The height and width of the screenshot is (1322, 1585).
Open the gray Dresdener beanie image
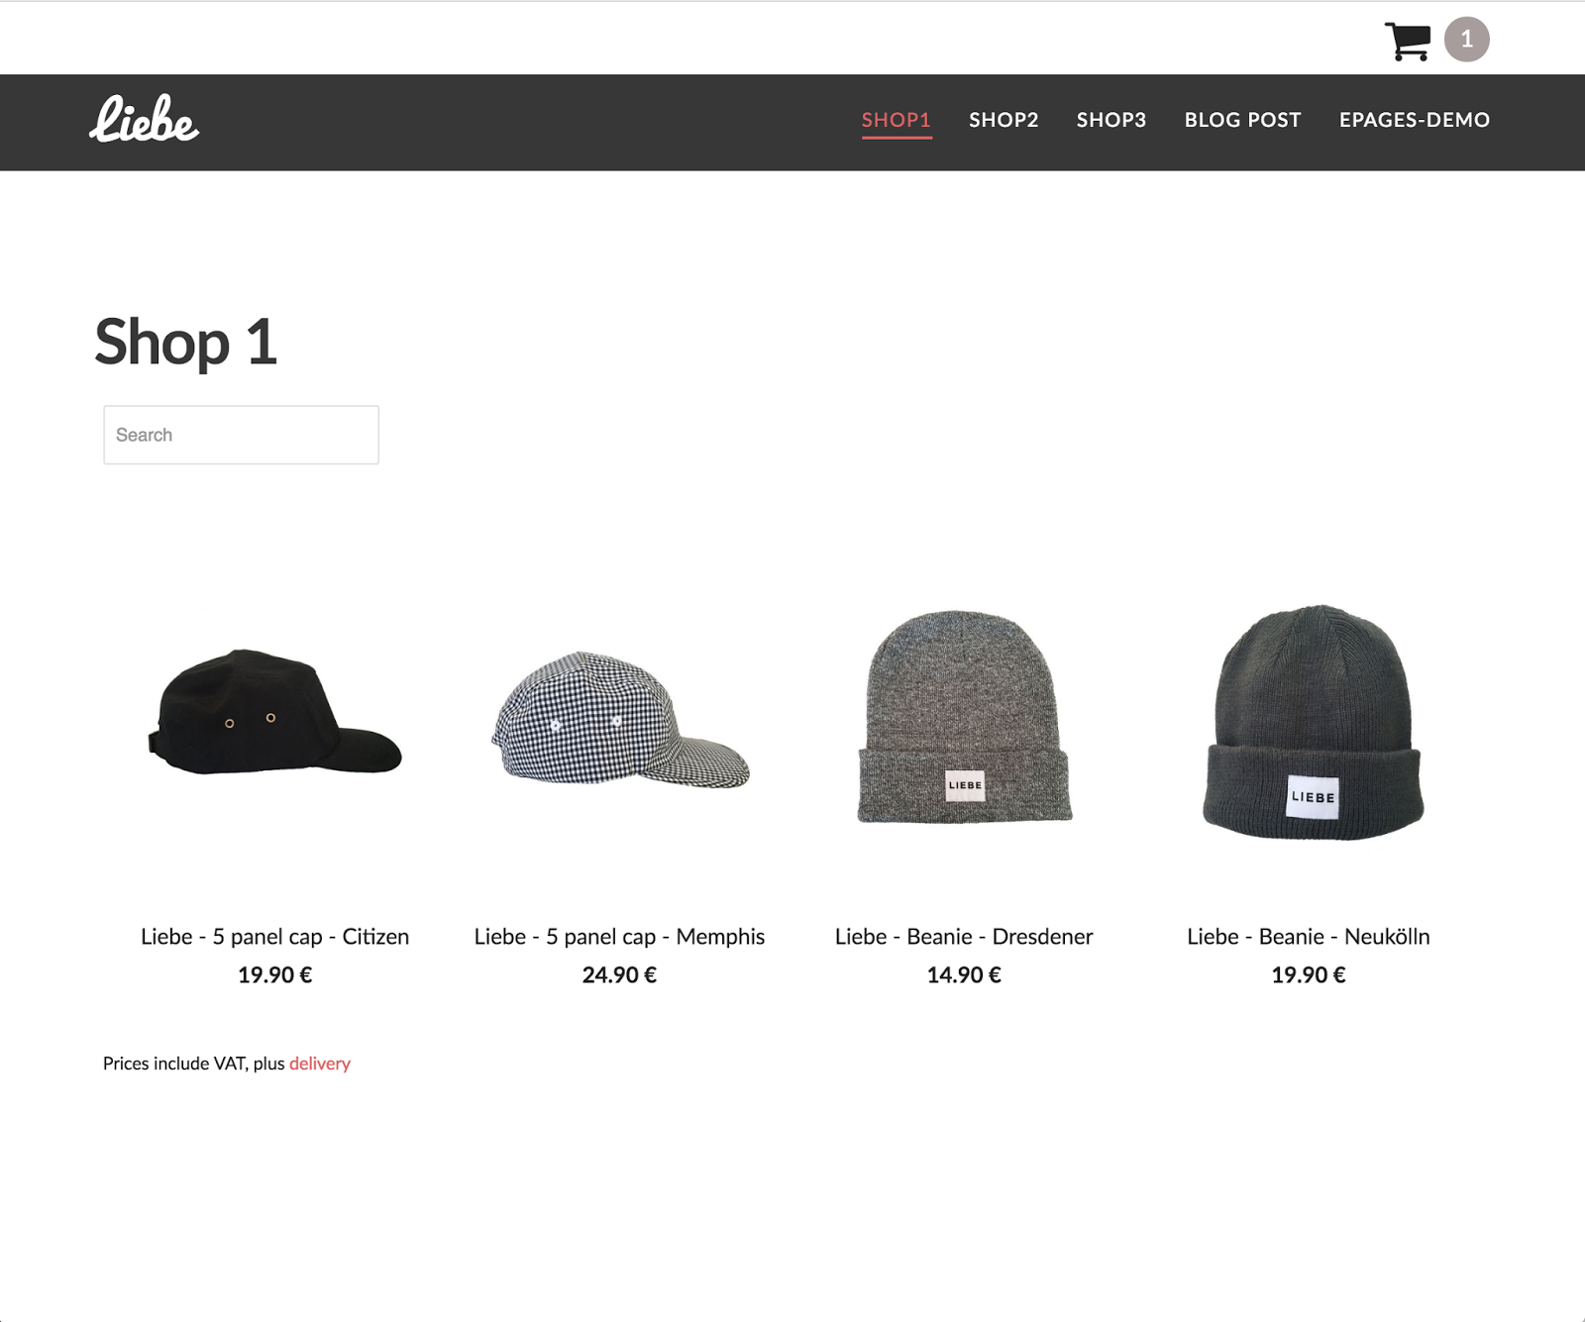tap(964, 717)
